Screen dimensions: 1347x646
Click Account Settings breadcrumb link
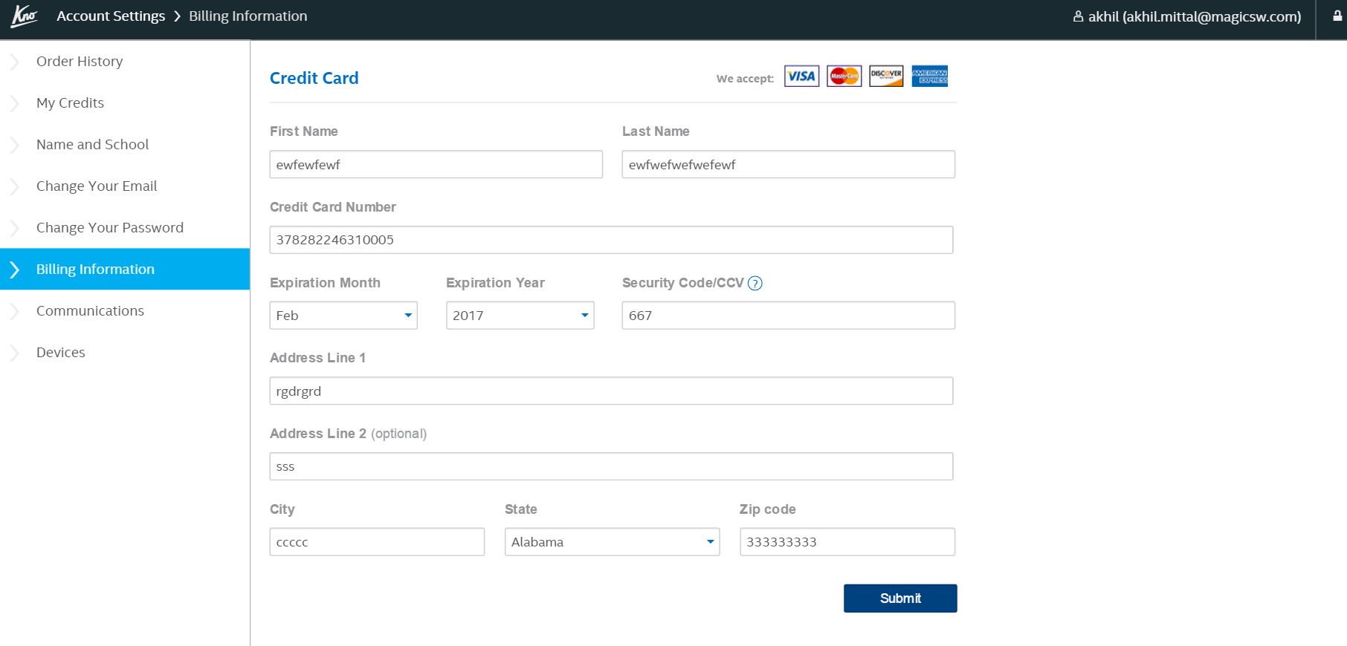pyautogui.click(x=111, y=16)
